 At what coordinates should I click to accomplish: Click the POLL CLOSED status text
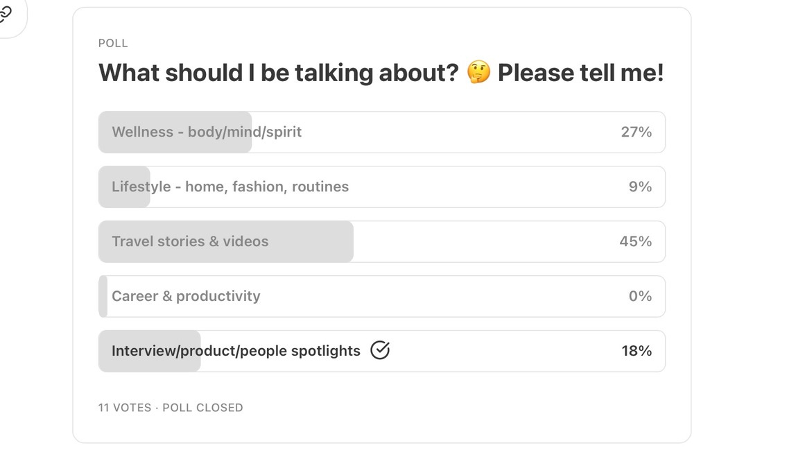[202, 408]
